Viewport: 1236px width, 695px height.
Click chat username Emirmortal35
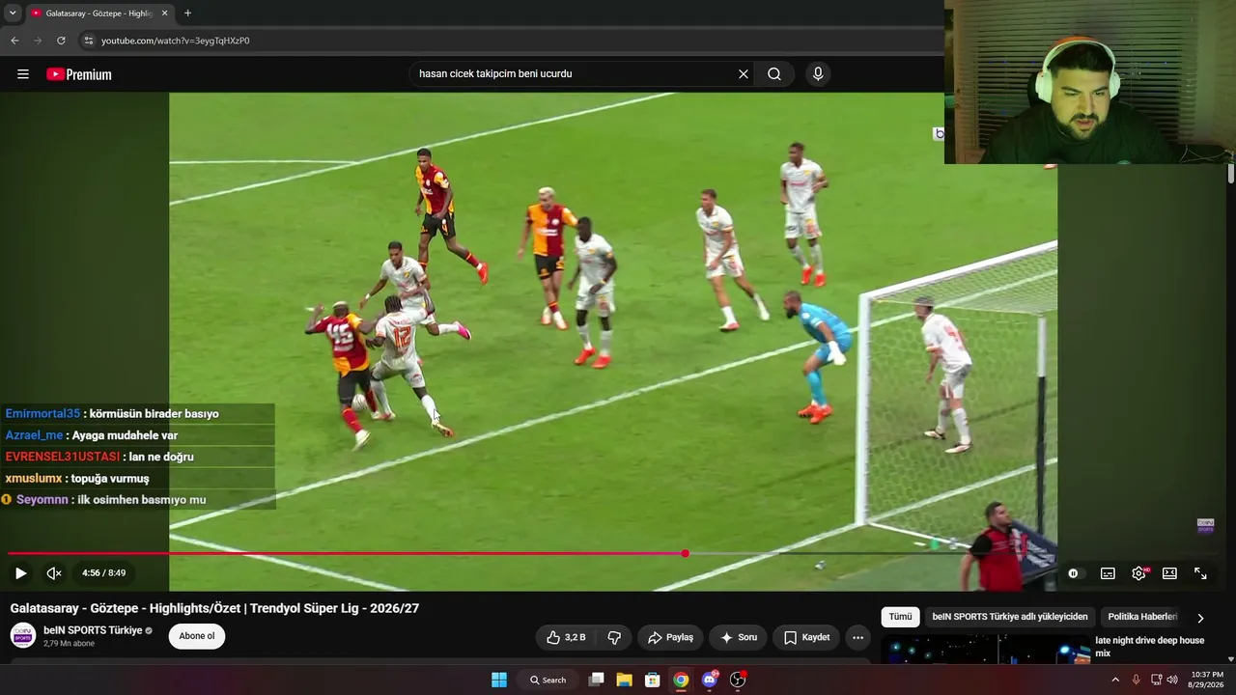tap(42, 414)
